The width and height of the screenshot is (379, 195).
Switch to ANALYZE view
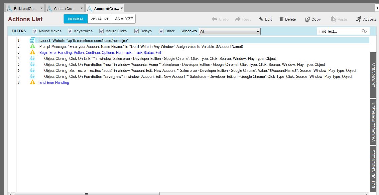coord(124,19)
